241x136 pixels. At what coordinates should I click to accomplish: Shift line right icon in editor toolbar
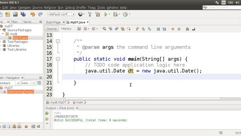(164, 29)
